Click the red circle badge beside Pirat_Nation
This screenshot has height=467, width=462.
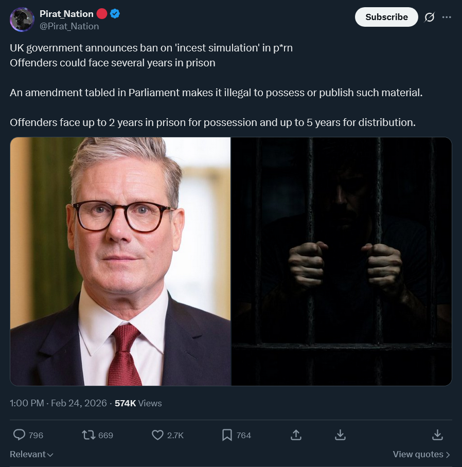[102, 14]
